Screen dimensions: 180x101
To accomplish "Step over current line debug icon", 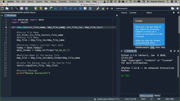I will tap(61, 8).
